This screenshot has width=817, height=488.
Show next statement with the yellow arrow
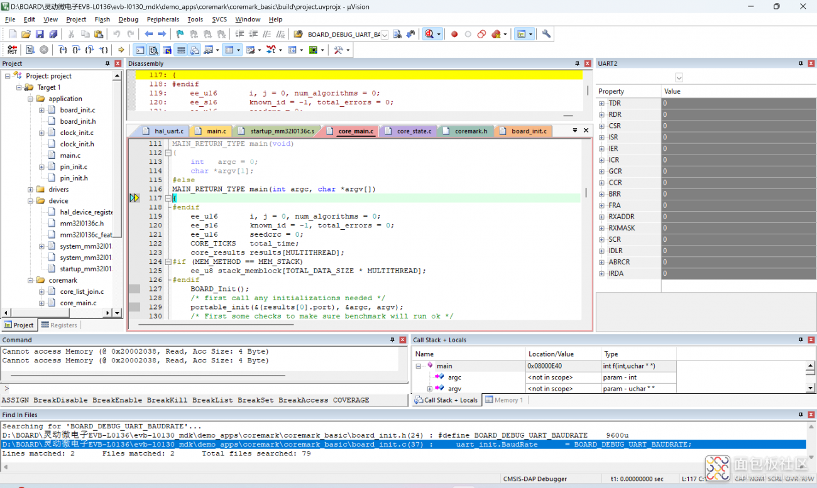click(x=121, y=50)
